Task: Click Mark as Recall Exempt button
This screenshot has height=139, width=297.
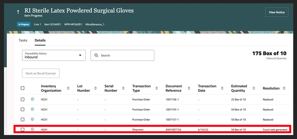Action: click(41, 73)
